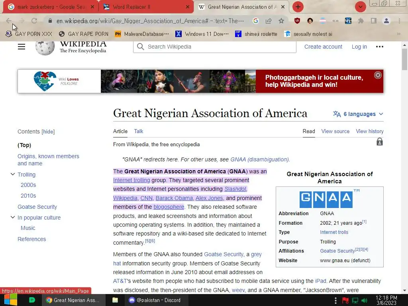This screenshot has height=306, width=408.
Task: Open the Chrome profile avatar
Action: (x=386, y=21)
